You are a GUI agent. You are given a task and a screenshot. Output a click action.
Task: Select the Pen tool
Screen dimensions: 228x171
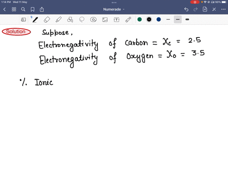pyautogui.click(x=35, y=19)
